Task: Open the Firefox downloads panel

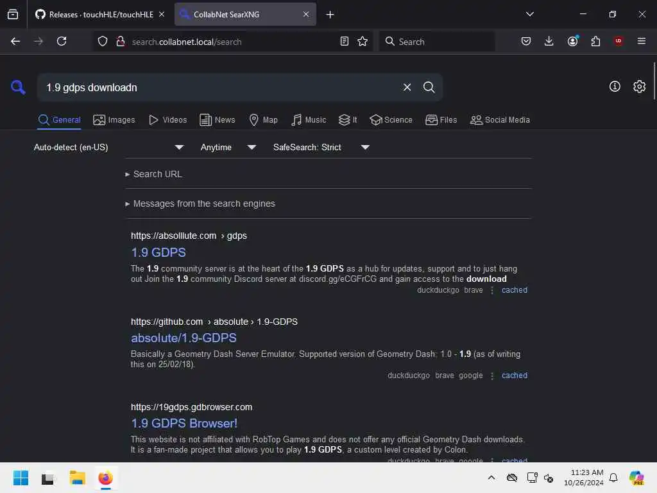Action: point(549,41)
